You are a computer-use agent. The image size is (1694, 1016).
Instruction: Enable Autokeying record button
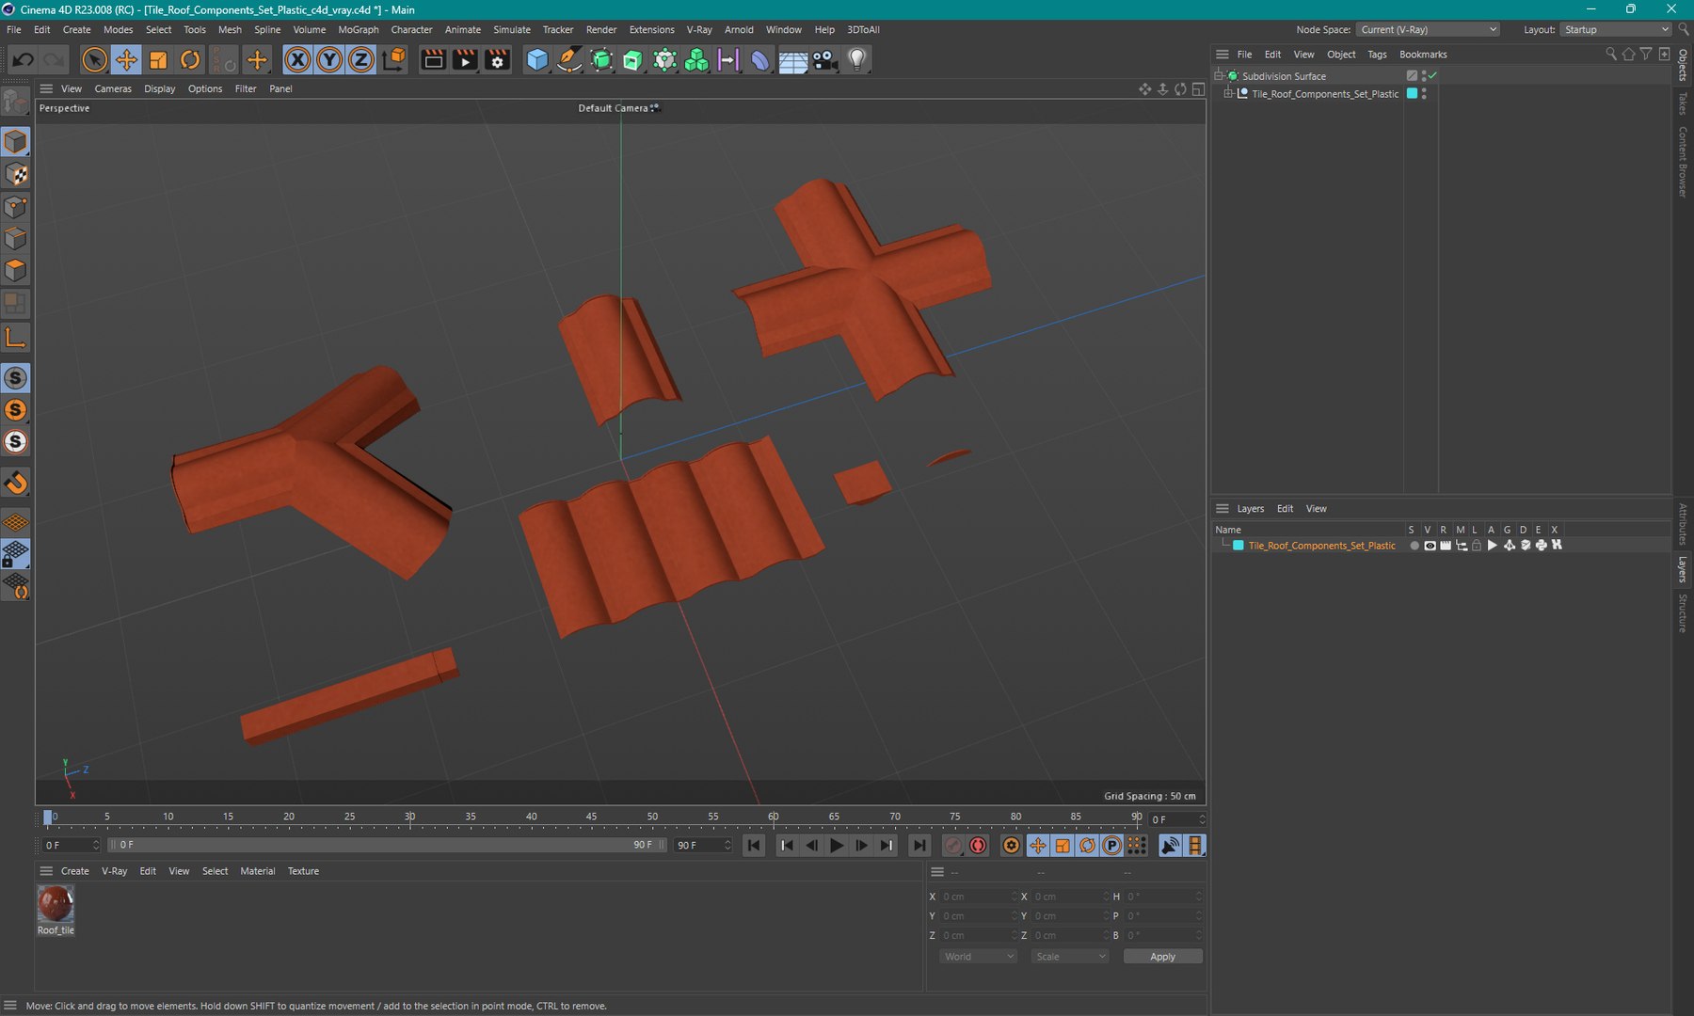coord(979,846)
